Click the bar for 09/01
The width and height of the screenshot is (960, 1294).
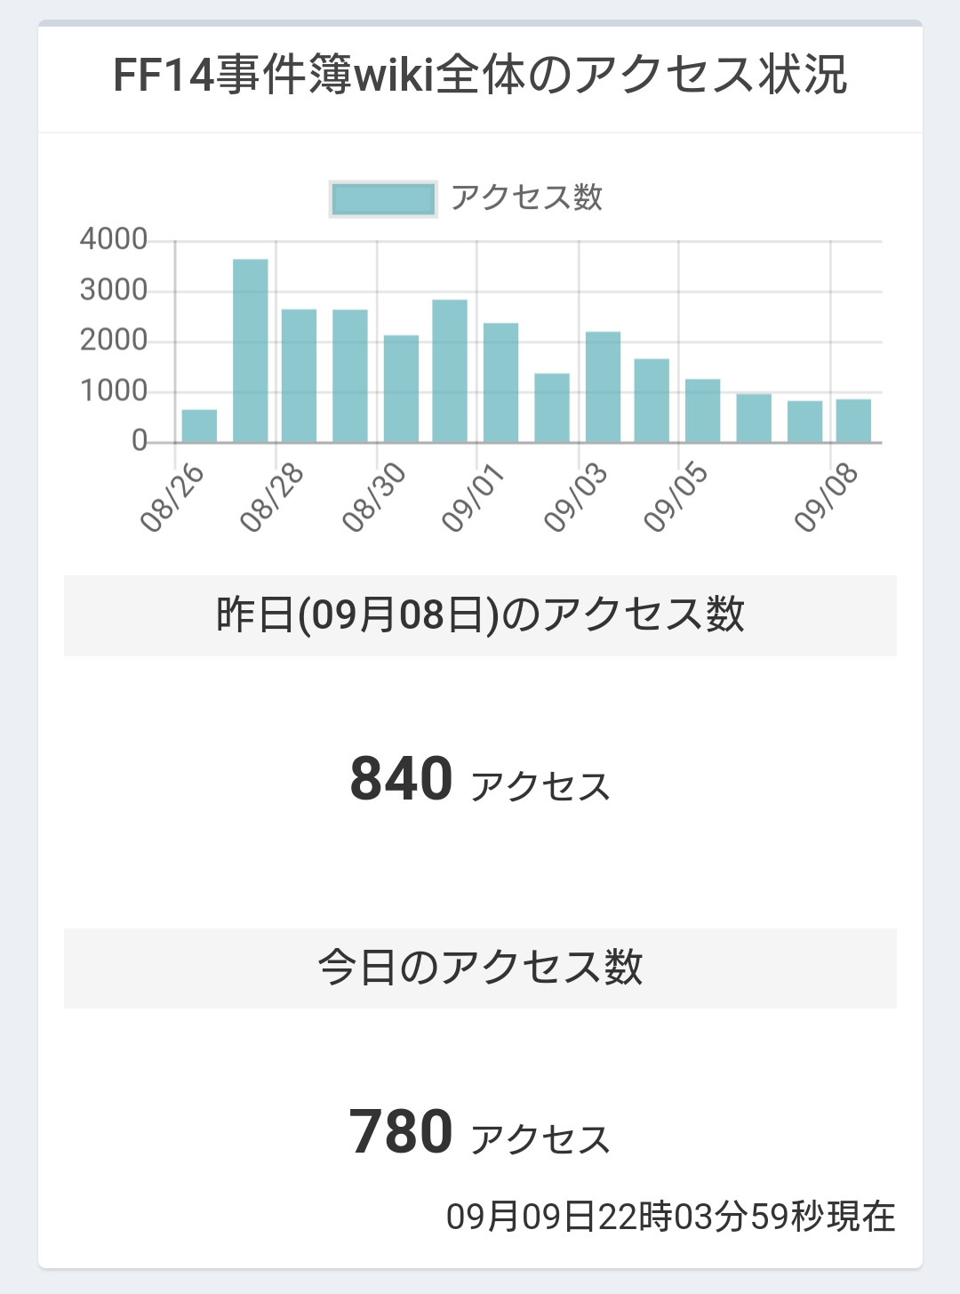[500, 382]
